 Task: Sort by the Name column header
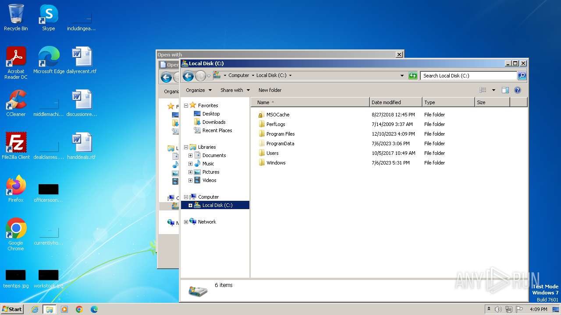310,102
